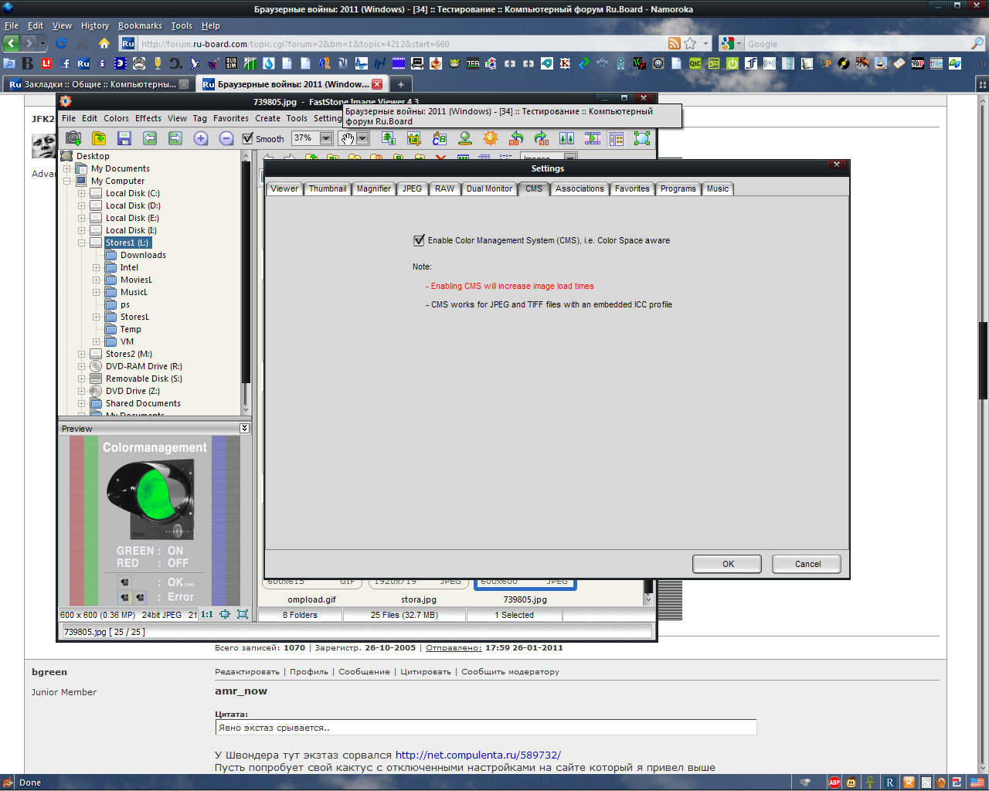Close the Браузерные войны browser tab
This screenshot has height=791, width=989.
pyautogui.click(x=377, y=84)
